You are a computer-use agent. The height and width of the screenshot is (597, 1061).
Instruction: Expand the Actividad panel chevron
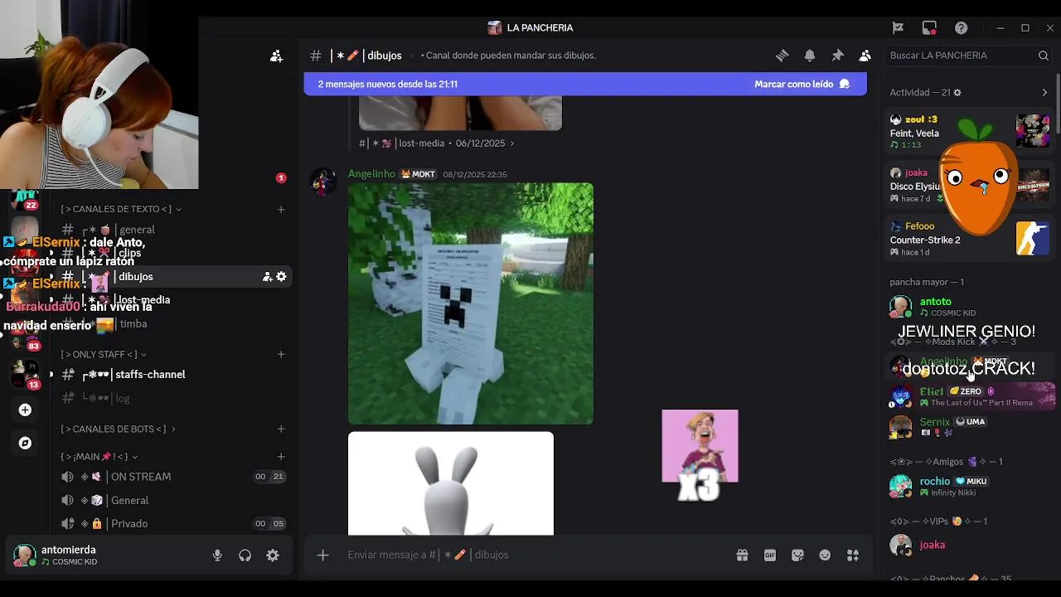1044,93
